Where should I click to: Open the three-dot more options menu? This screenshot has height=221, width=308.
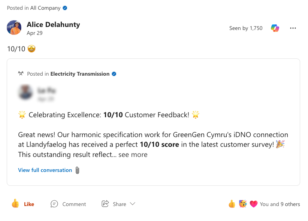point(293,28)
